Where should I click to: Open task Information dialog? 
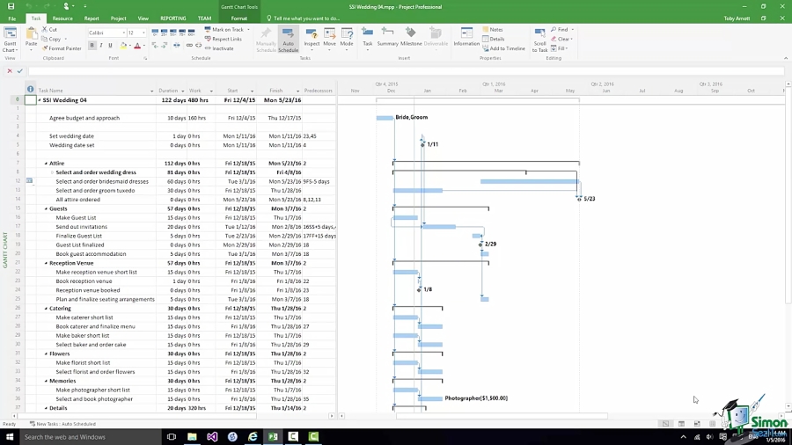[466, 39]
